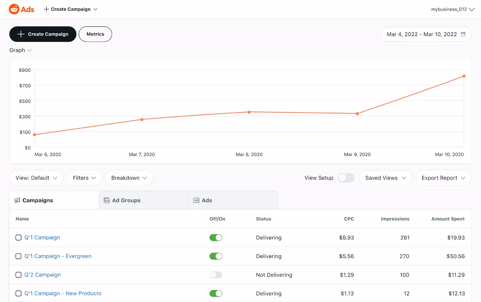
Task: Open the Q'1 Campaign - New Products link
Action: [63, 293]
